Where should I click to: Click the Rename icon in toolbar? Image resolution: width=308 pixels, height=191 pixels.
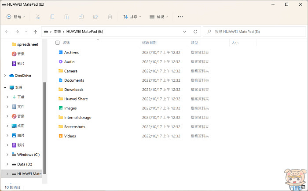[81, 17]
